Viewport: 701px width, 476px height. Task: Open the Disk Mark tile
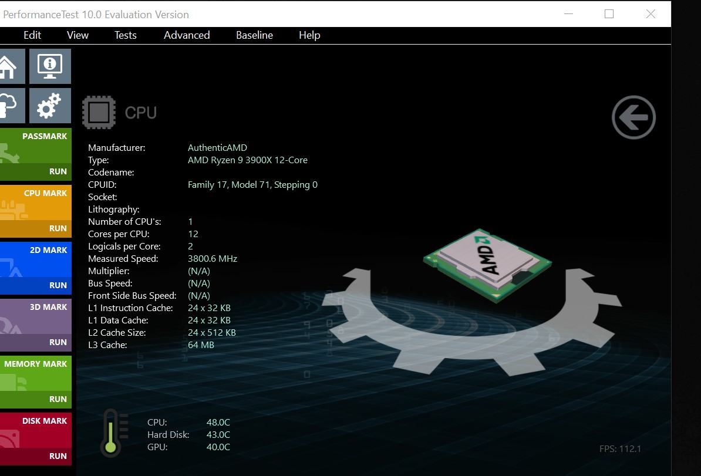point(36,430)
